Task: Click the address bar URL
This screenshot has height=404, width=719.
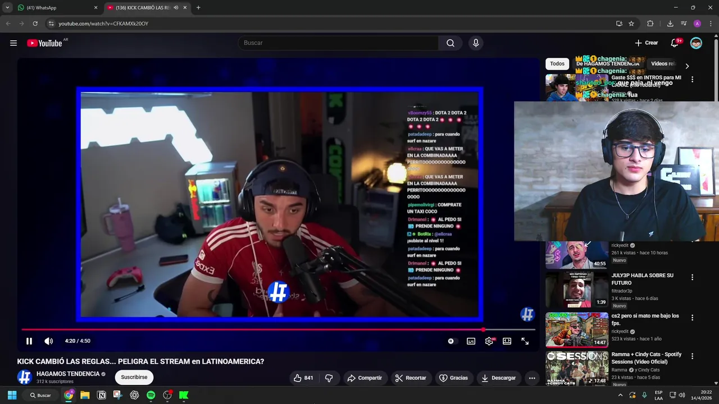Action: [x=103, y=24]
